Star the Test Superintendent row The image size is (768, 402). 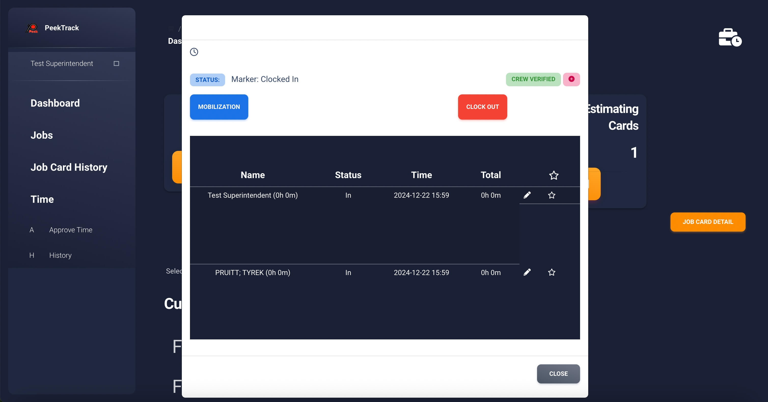[x=552, y=195]
